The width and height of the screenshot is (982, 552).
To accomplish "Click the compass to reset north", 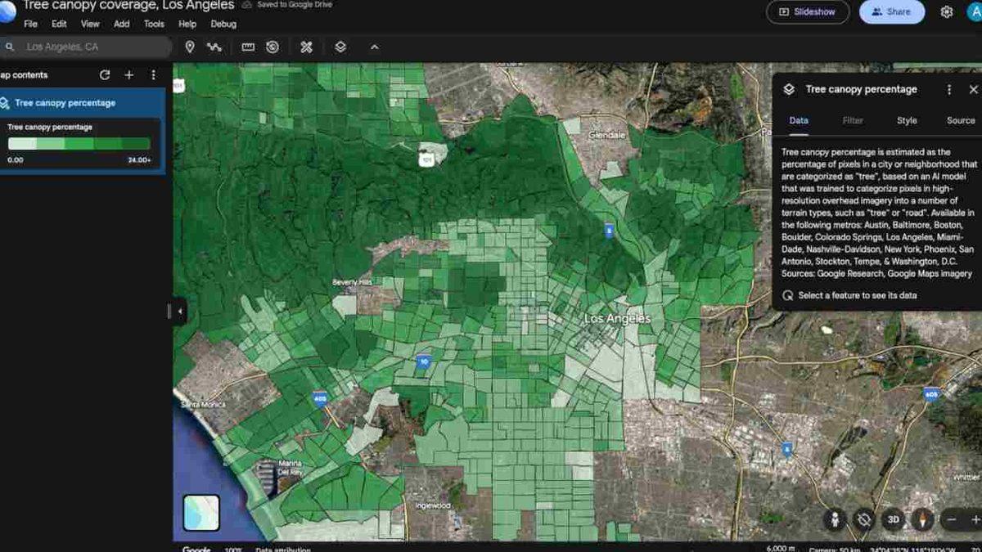I will pos(923,519).
